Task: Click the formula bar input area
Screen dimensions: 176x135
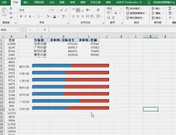Action: (x=112, y=30)
